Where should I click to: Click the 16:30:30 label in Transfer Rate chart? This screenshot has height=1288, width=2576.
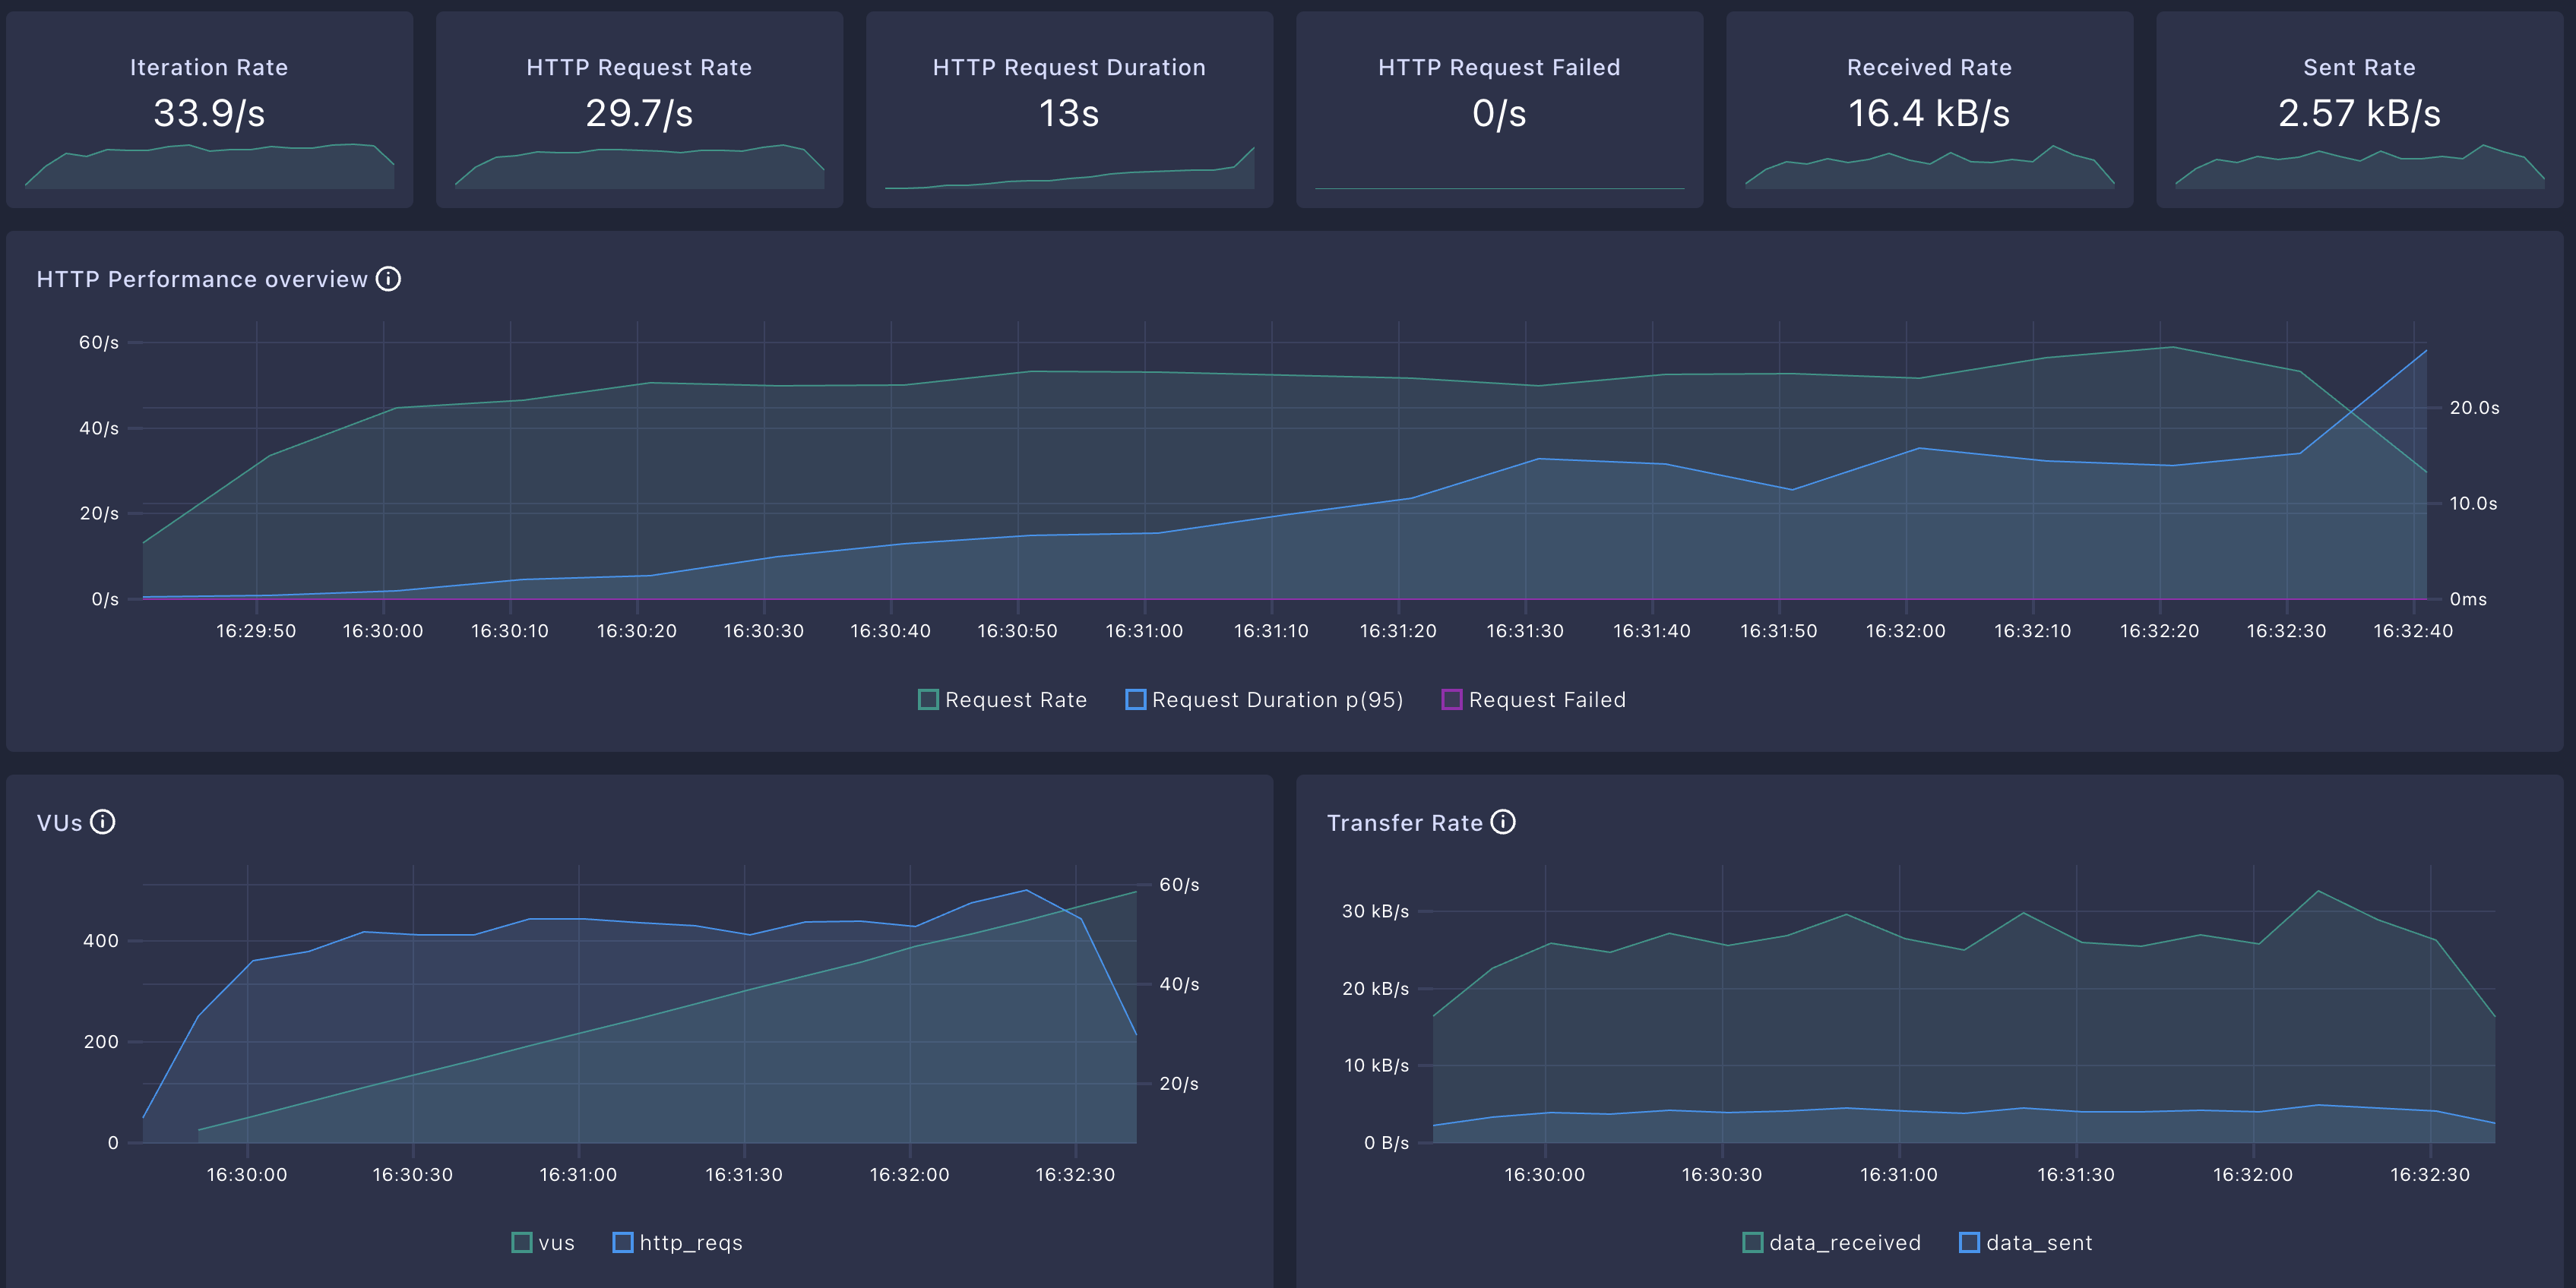(x=1722, y=1174)
